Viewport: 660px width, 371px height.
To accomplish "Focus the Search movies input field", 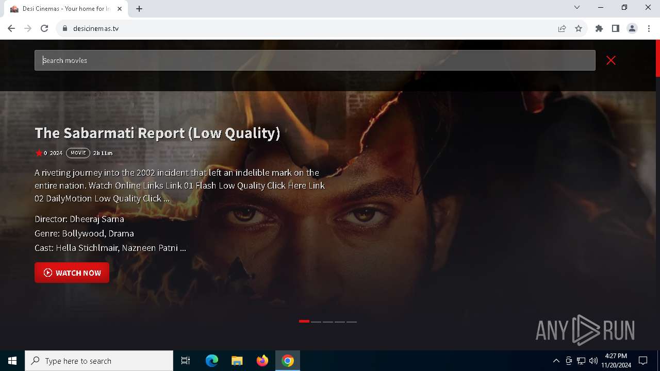I will pyautogui.click(x=315, y=60).
